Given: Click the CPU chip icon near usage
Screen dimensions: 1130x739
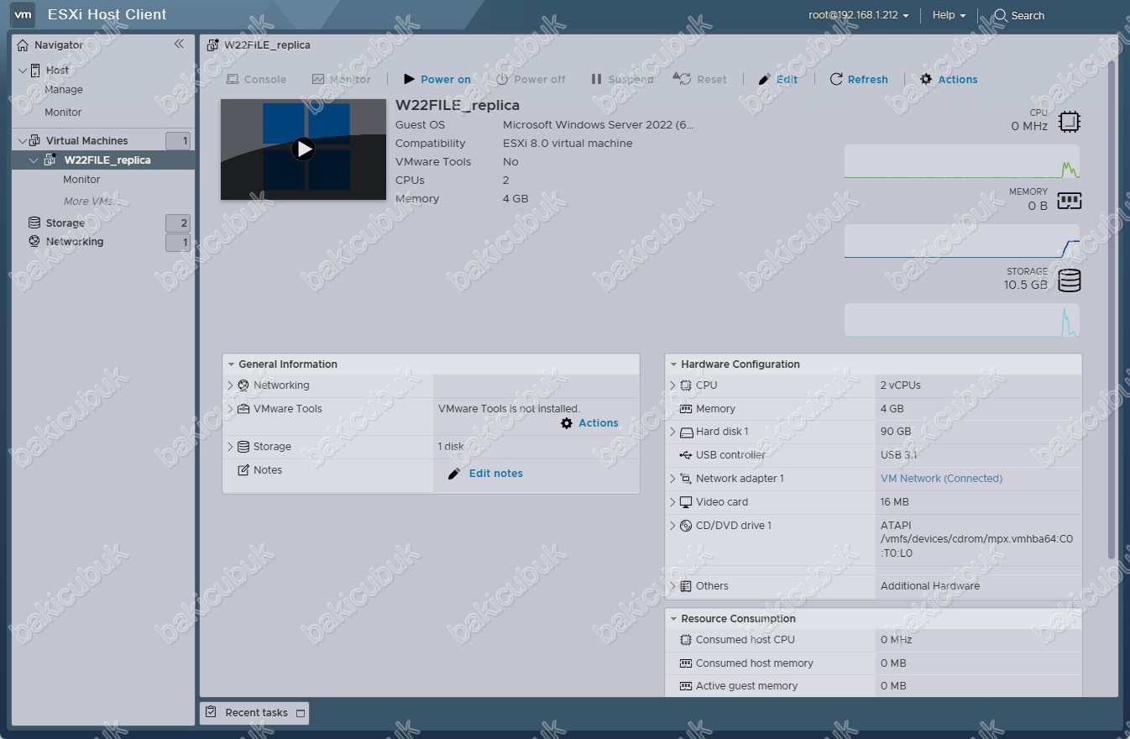Looking at the screenshot, I should pos(1069,122).
